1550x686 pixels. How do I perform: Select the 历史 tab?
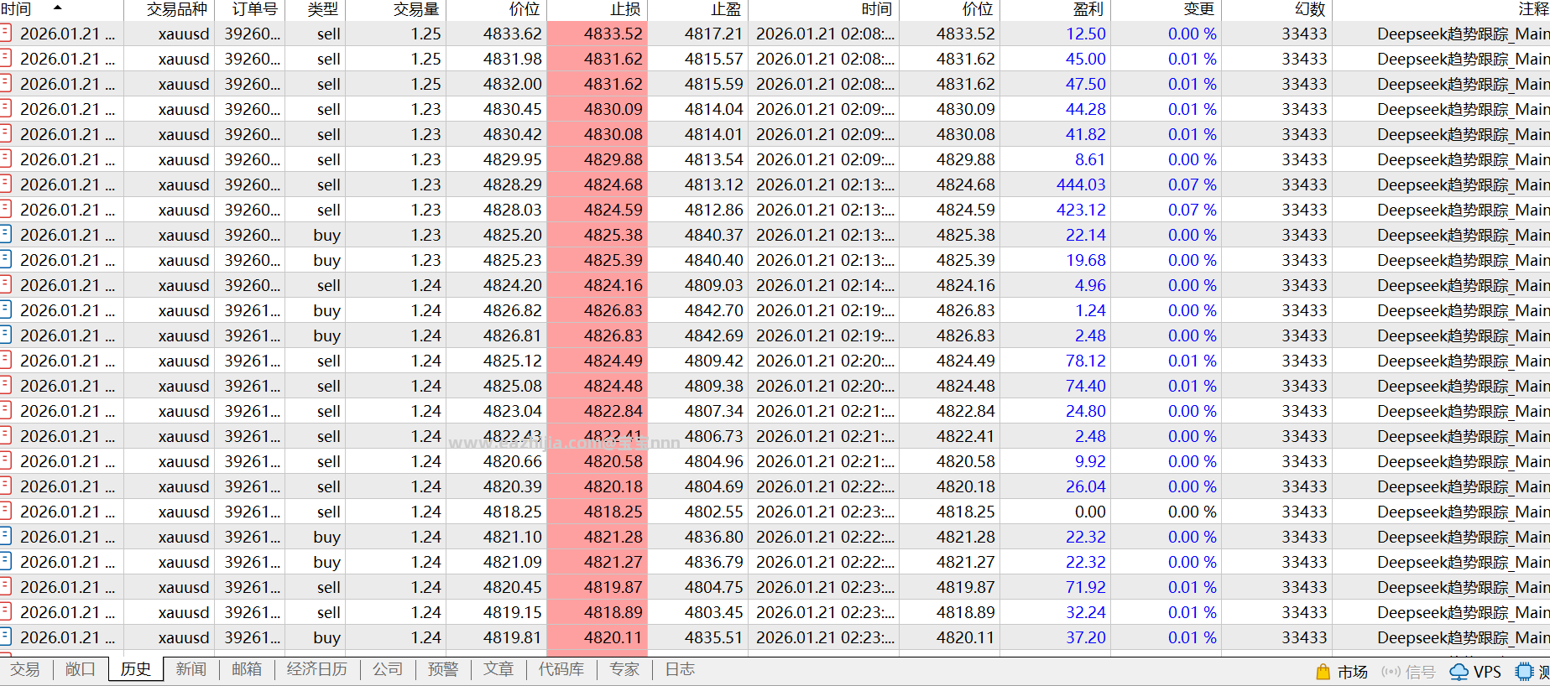coord(135,669)
